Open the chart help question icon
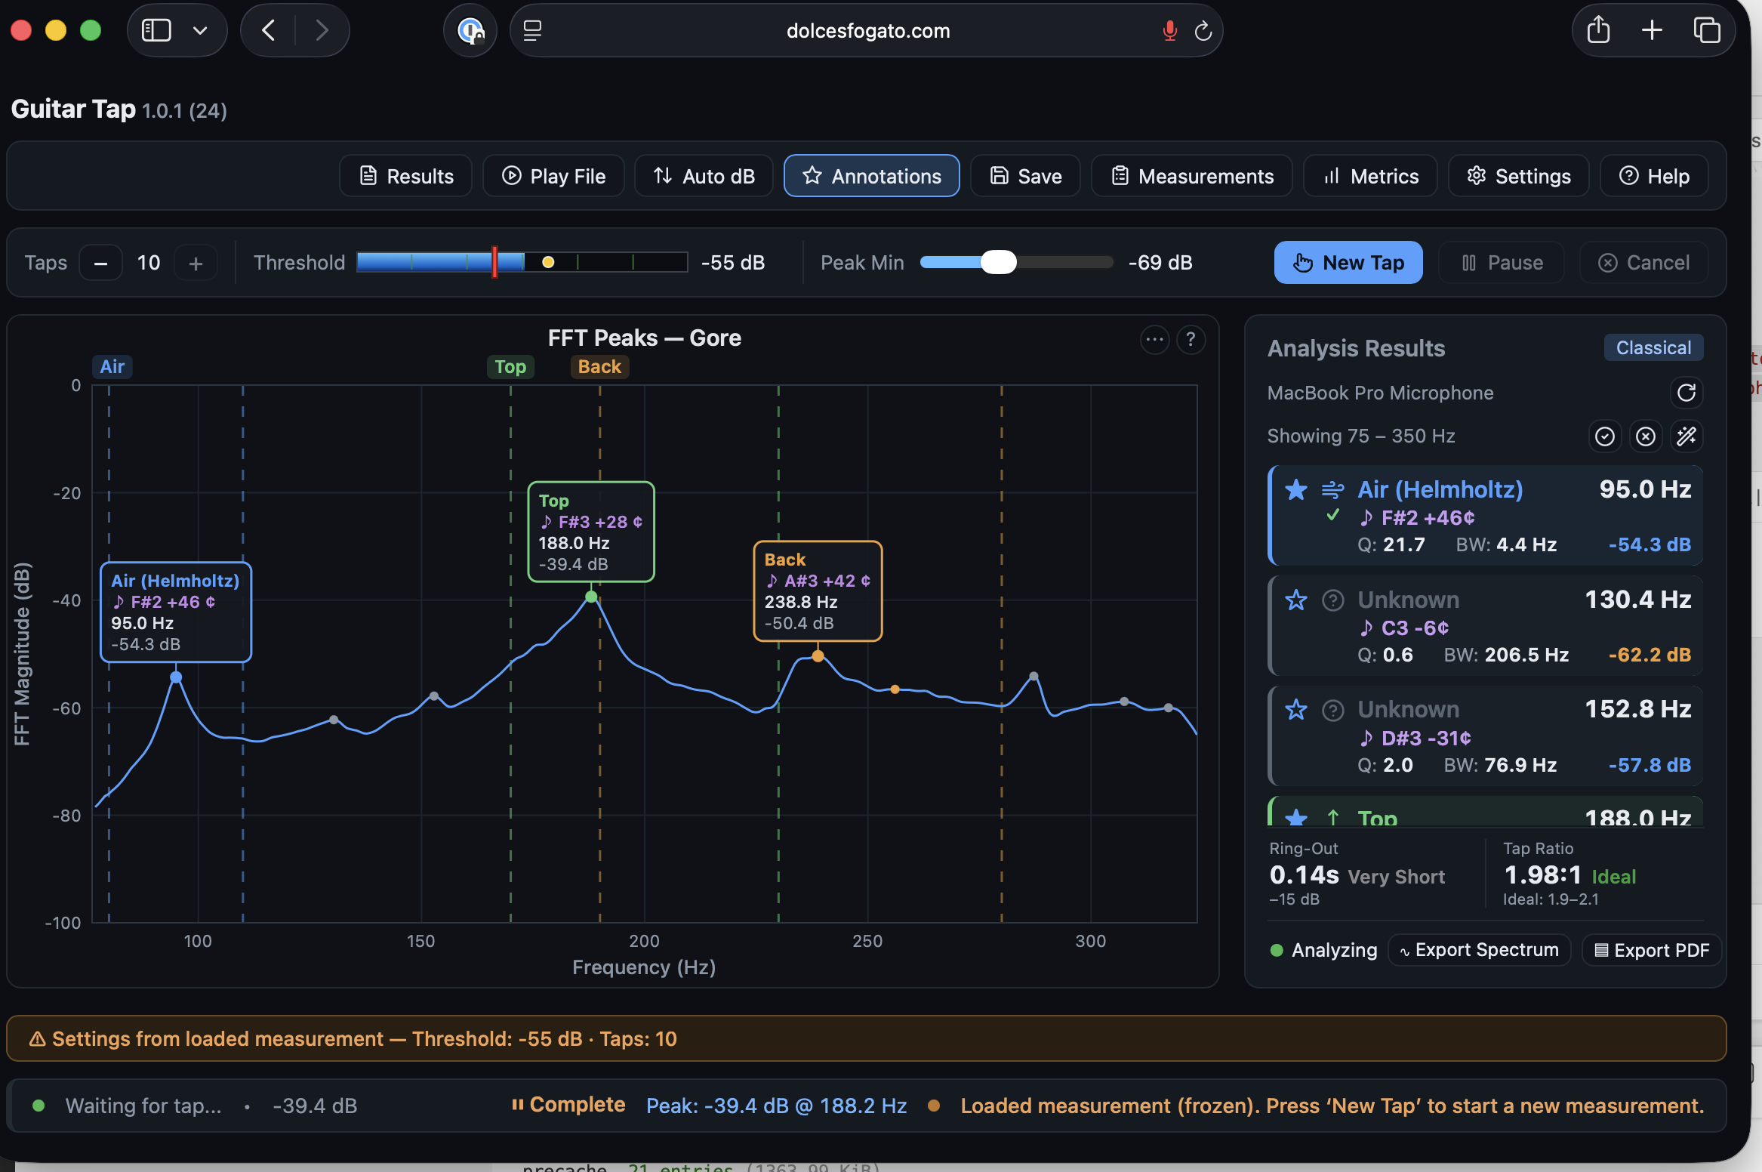The height and width of the screenshot is (1172, 1762). pyautogui.click(x=1191, y=339)
